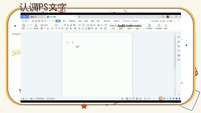Click the Sogou microphone voice input icon
Viewport: 201px width, 113px height.
[170, 99]
